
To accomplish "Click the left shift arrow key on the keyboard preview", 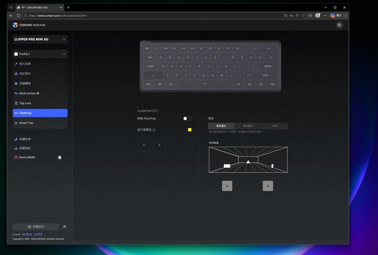I will click(x=153, y=75).
